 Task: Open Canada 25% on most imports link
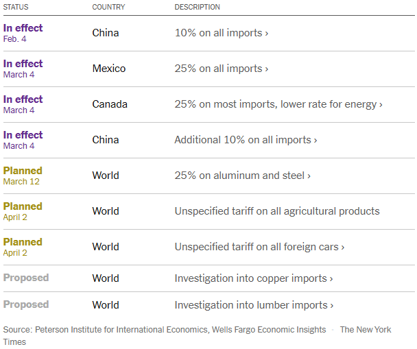(278, 104)
